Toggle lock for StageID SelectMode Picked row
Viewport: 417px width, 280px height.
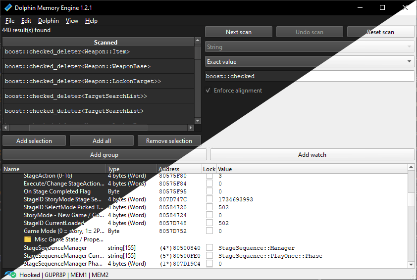209,207
